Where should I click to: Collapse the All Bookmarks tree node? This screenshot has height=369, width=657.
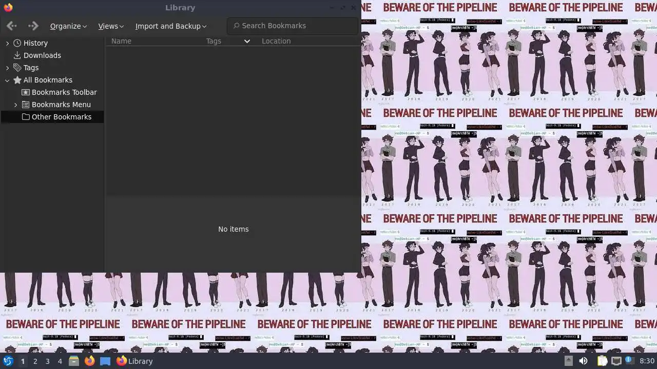pos(7,80)
